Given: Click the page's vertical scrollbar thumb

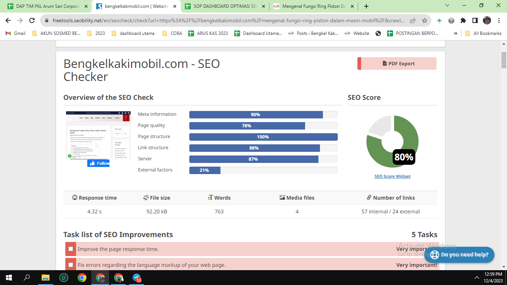Looking at the screenshot, I should (504, 60).
